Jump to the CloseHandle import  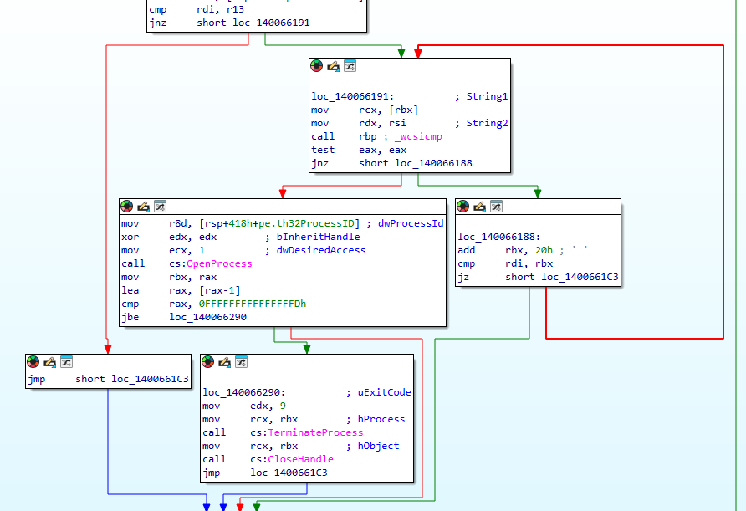[300, 459]
